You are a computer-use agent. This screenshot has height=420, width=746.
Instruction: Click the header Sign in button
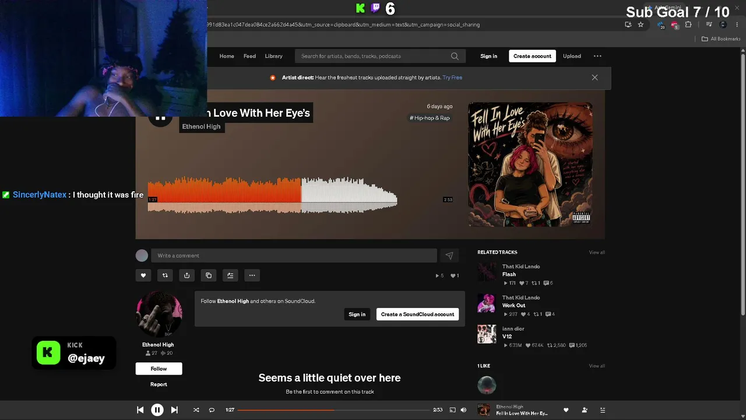click(x=488, y=56)
